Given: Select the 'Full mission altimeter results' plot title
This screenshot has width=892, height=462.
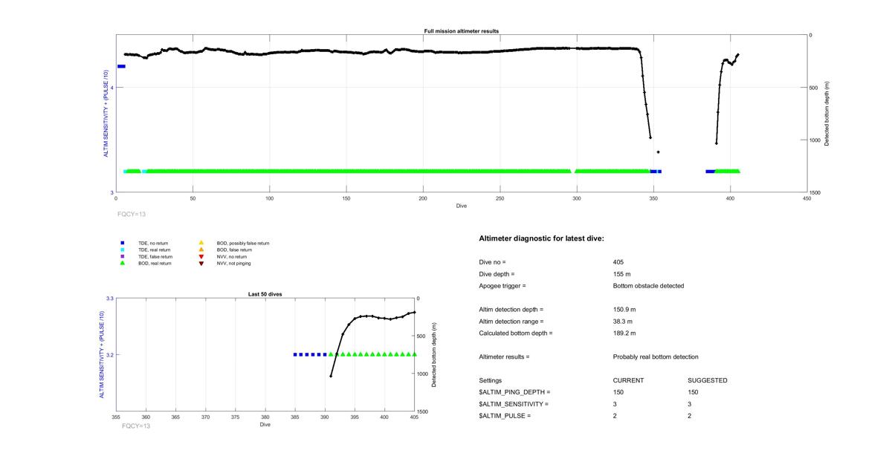Looking at the screenshot, I should click(461, 31).
